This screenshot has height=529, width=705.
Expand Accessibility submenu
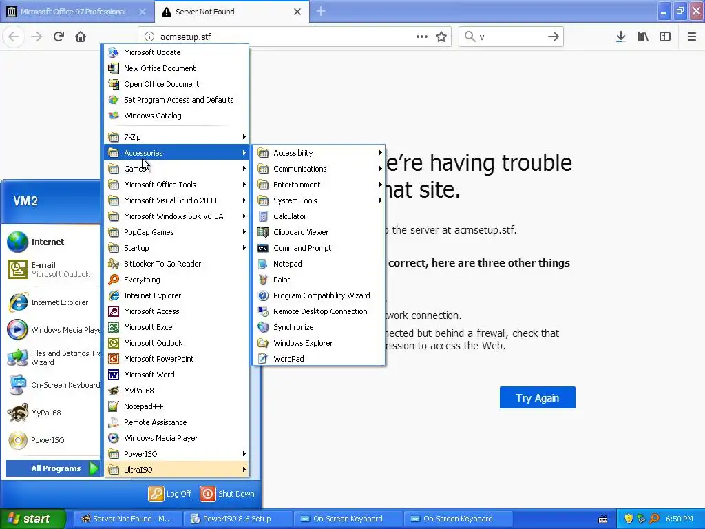[319, 153]
